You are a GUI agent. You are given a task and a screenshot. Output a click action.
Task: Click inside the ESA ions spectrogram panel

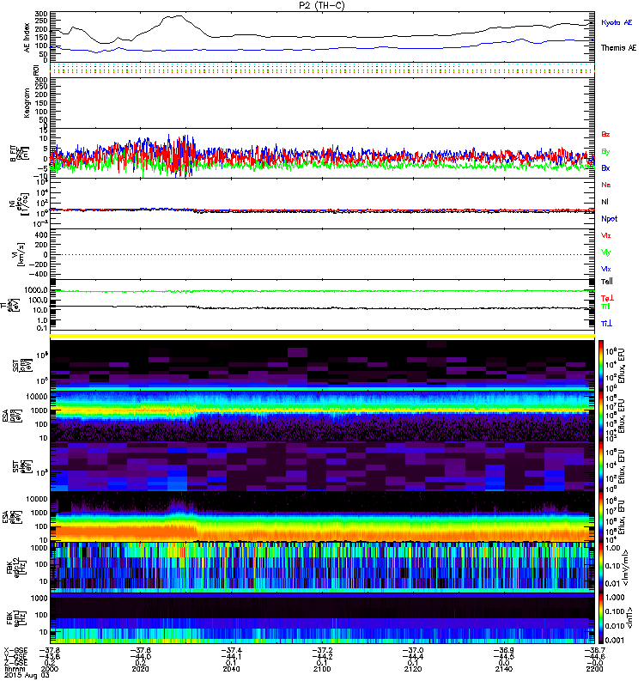tap(322, 416)
